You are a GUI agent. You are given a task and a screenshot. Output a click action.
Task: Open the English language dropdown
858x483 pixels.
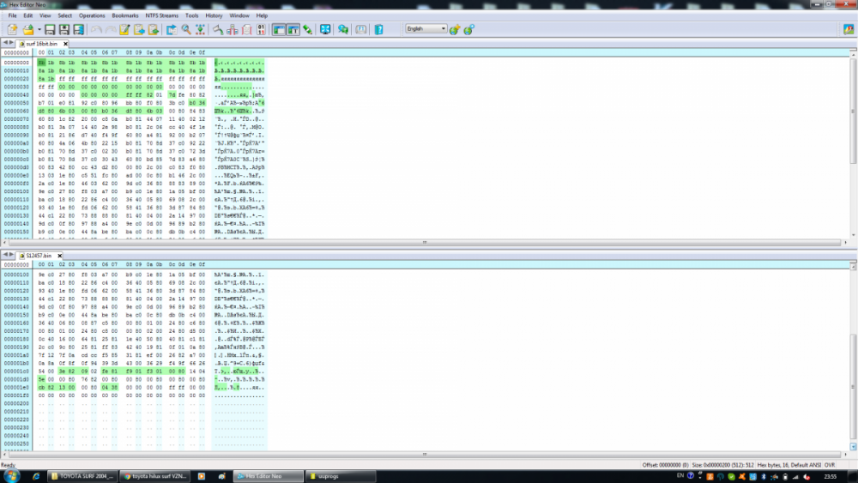(x=426, y=29)
